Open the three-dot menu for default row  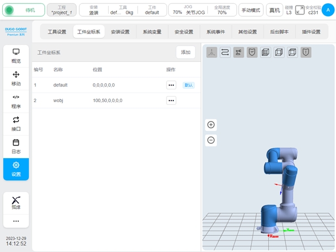(171, 85)
